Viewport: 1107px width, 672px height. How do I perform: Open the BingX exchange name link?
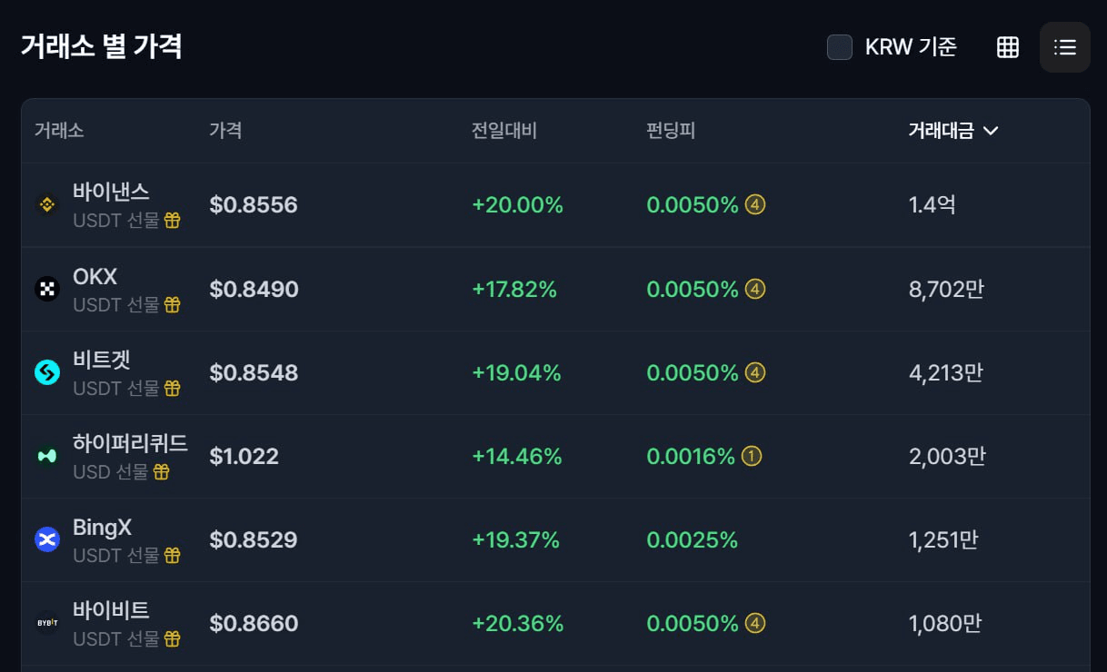pyautogui.click(x=102, y=527)
